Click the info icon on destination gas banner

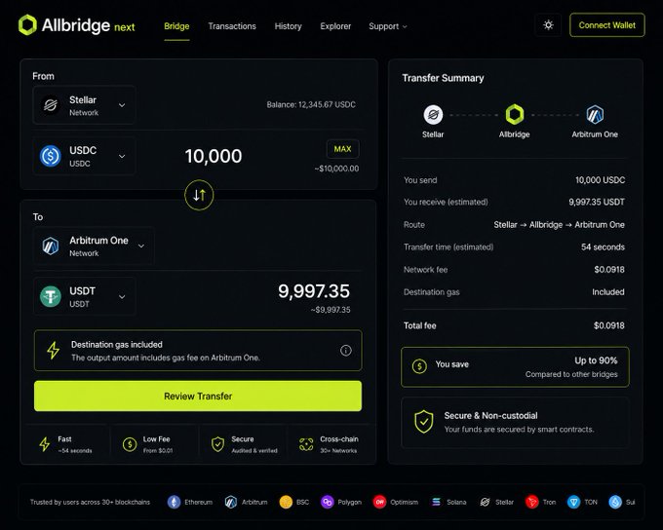point(346,351)
